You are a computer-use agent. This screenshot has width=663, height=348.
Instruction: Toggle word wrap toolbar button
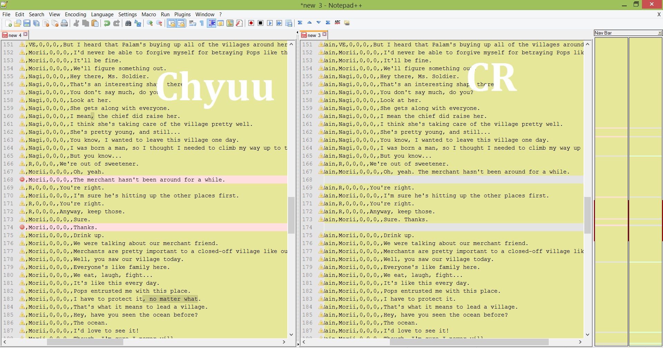tap(193, 23)
